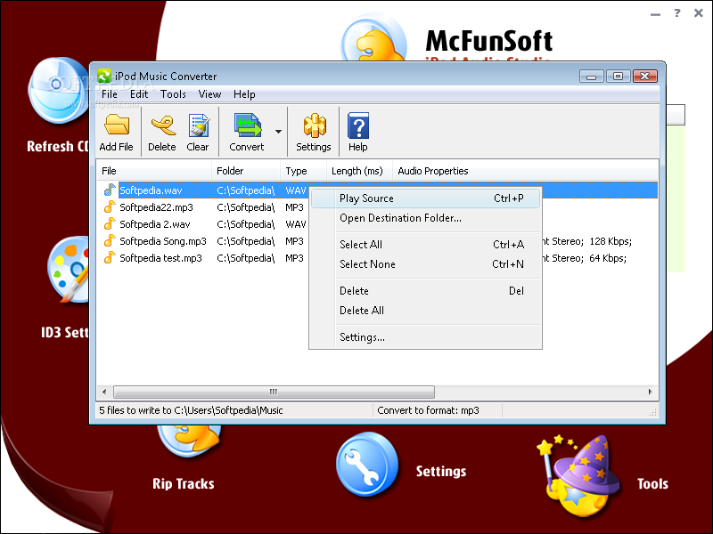Click the 64 Kbps audio properties text
This screenshot has height=534, width=713.
point(608,258)
